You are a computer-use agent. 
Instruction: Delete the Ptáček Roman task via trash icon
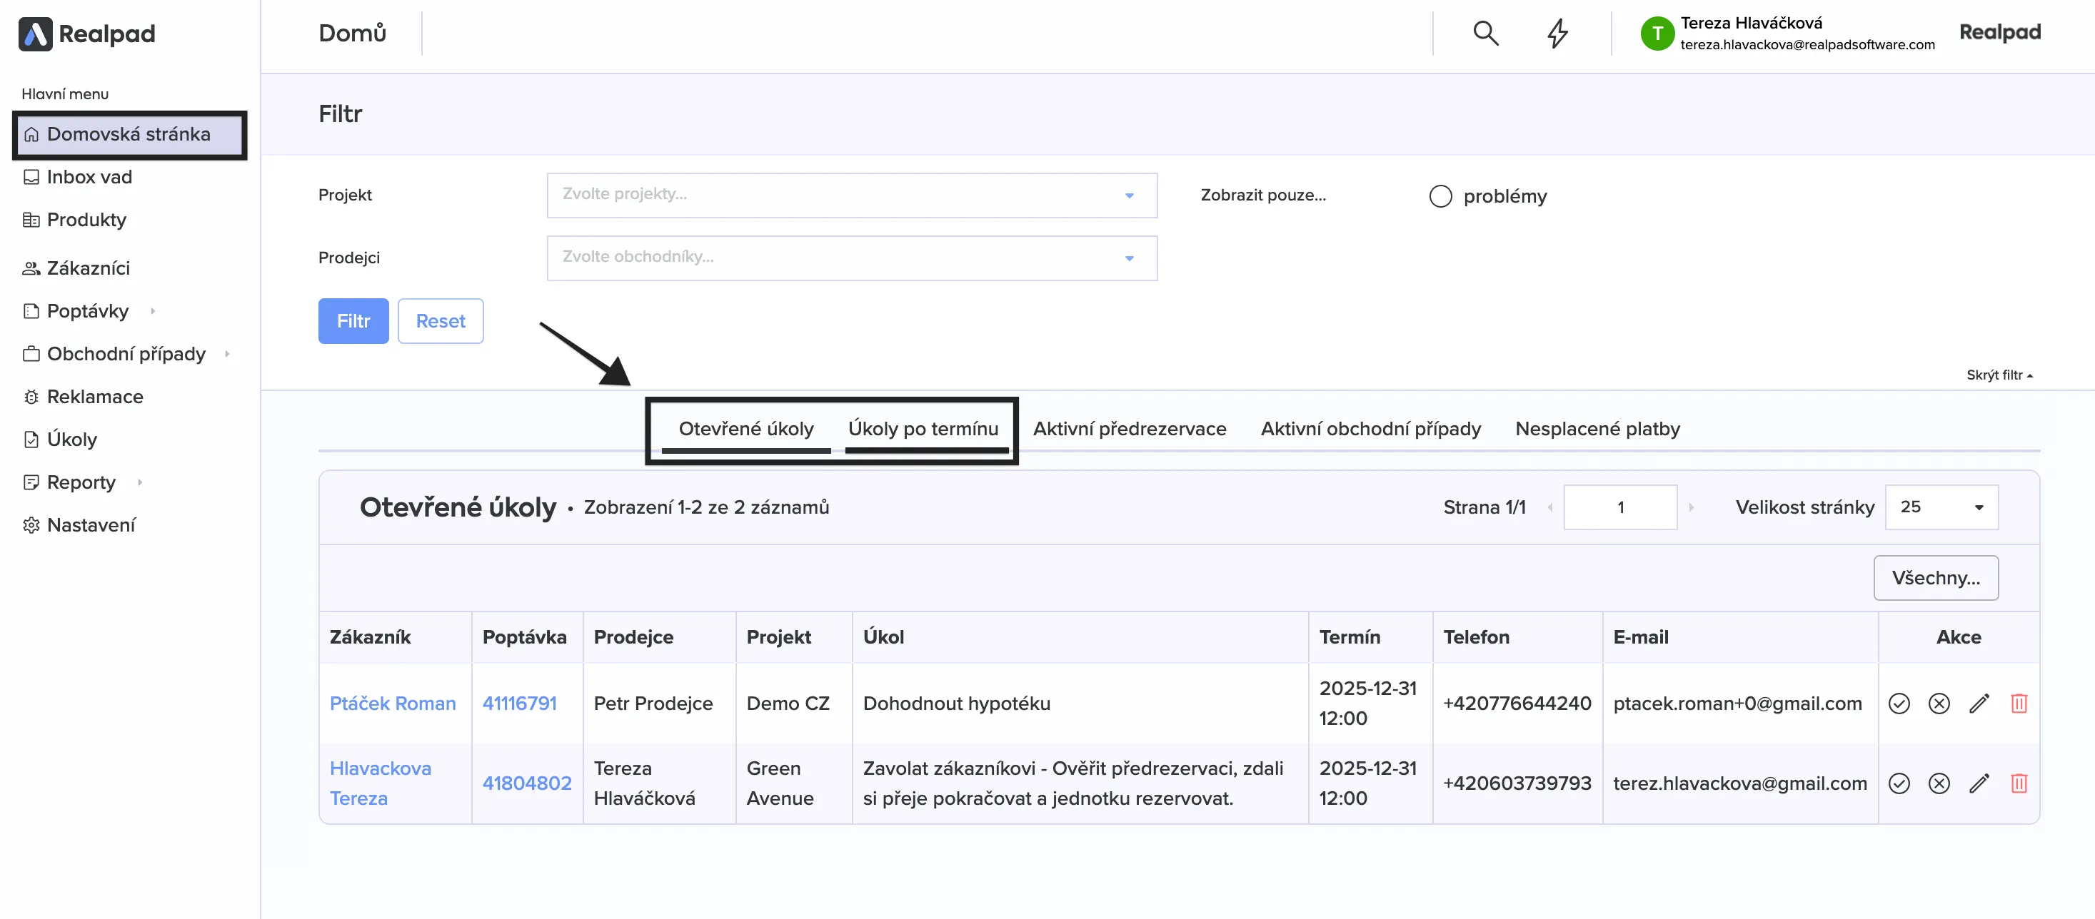point(2019,703)
